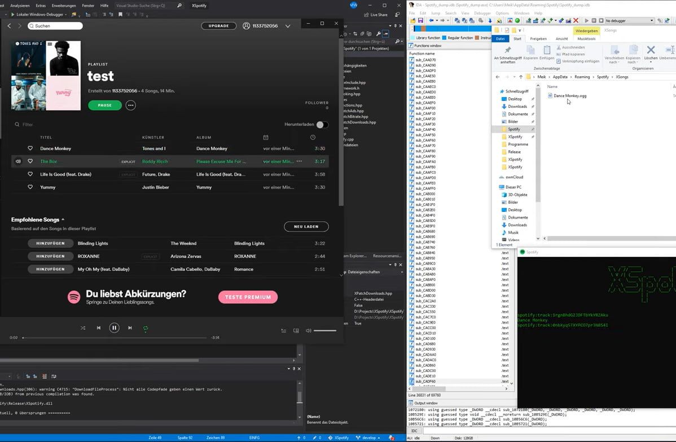Click the Visual Studio search box
Viewport: 676px width, 442px height.
(149, 6)
